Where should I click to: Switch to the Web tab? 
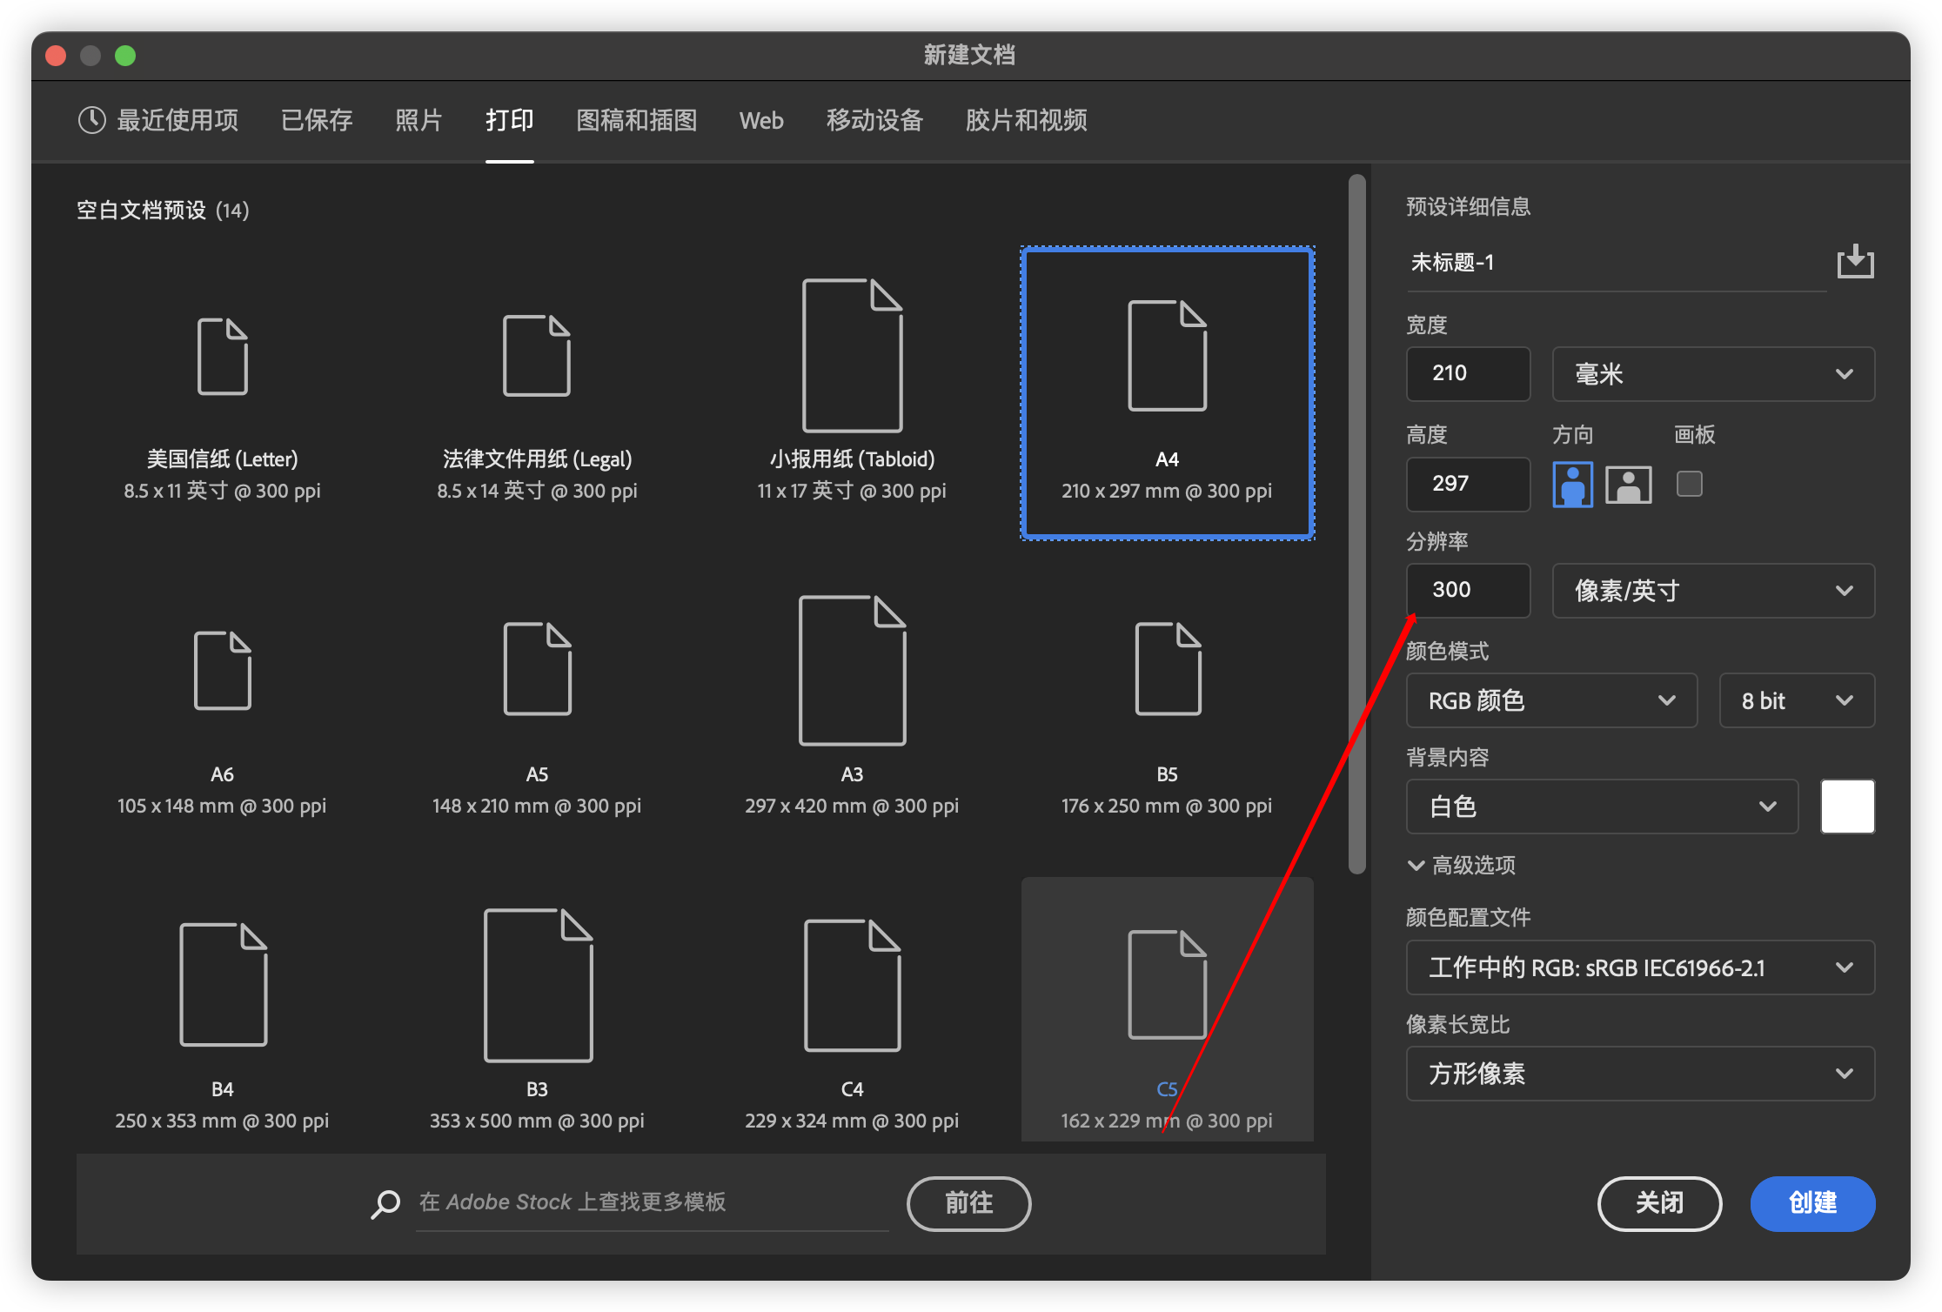pyautogui.click(x=761, y=120)
